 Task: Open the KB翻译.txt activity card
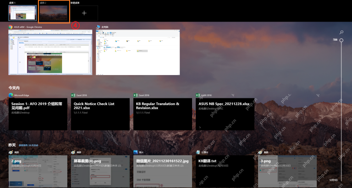[x=225, y=172]
